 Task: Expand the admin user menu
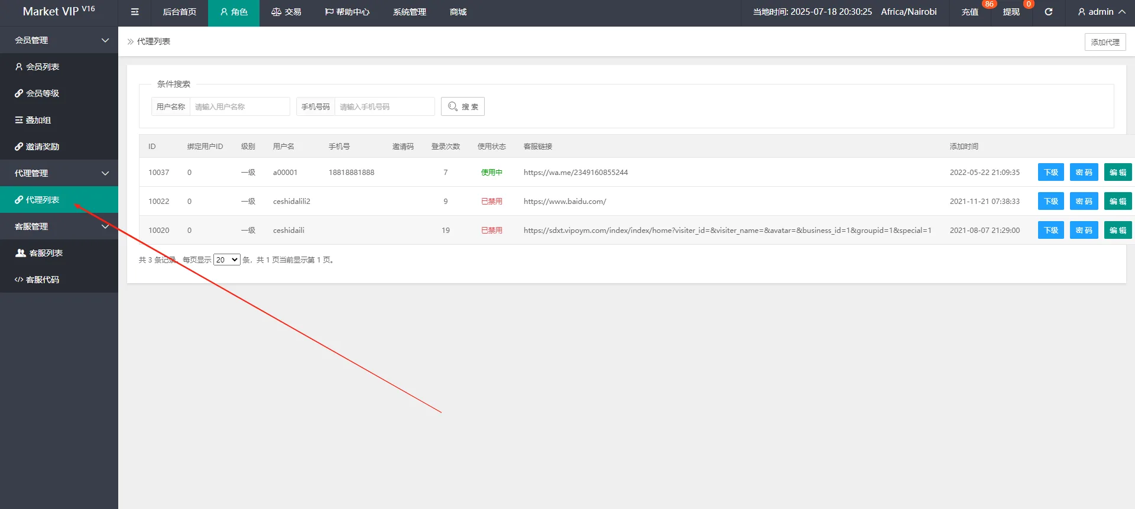point(1101,12)
